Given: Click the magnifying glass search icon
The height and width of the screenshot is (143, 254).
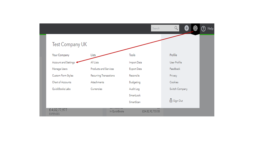Looking at the screenshot, I should coord(176,28).
